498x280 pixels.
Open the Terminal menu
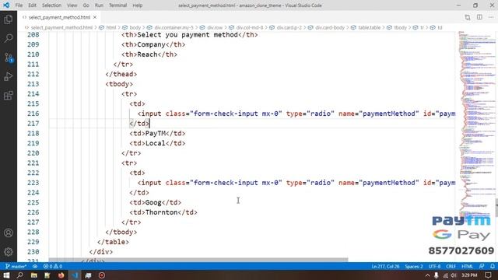[117, 5]
